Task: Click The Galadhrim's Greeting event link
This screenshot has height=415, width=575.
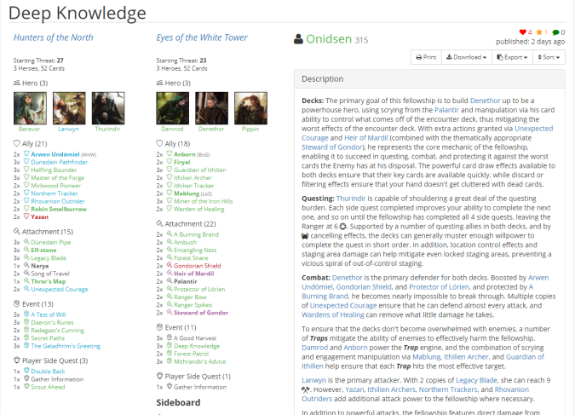Action: tap(66, 346)
